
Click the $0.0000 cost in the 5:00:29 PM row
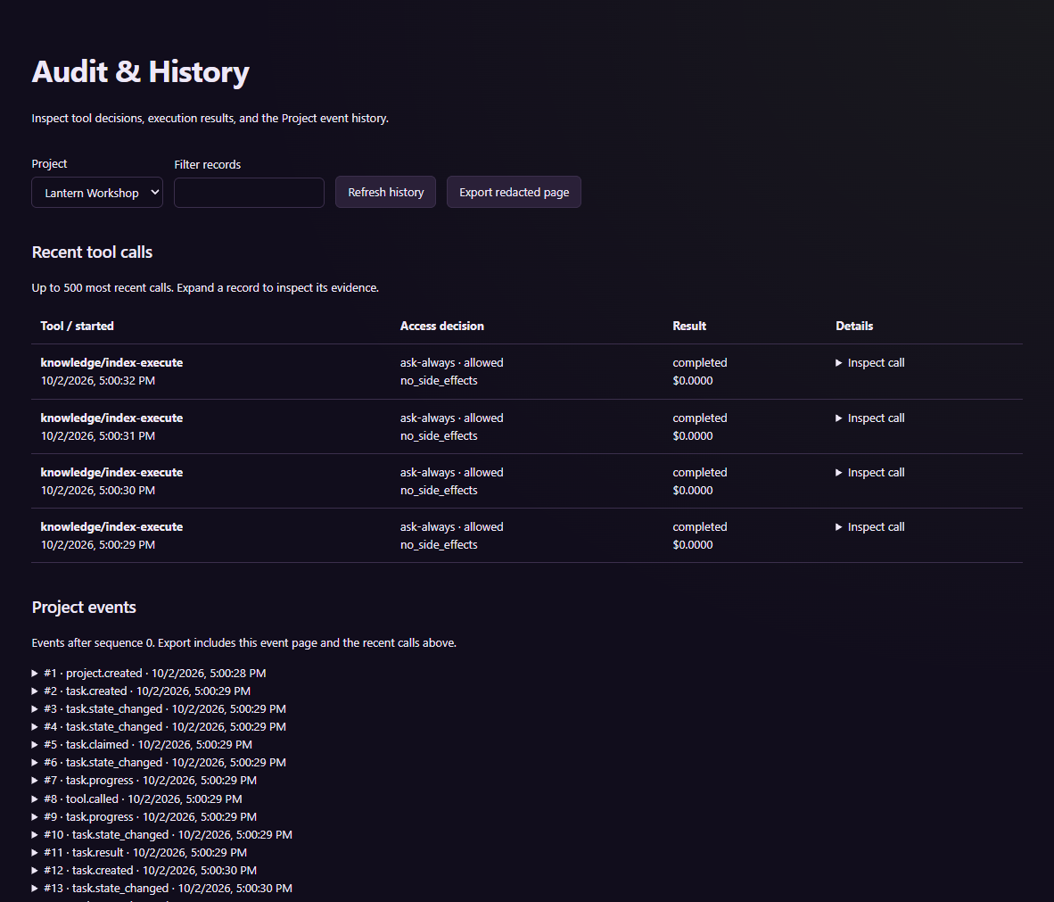(x=692, y=545)
